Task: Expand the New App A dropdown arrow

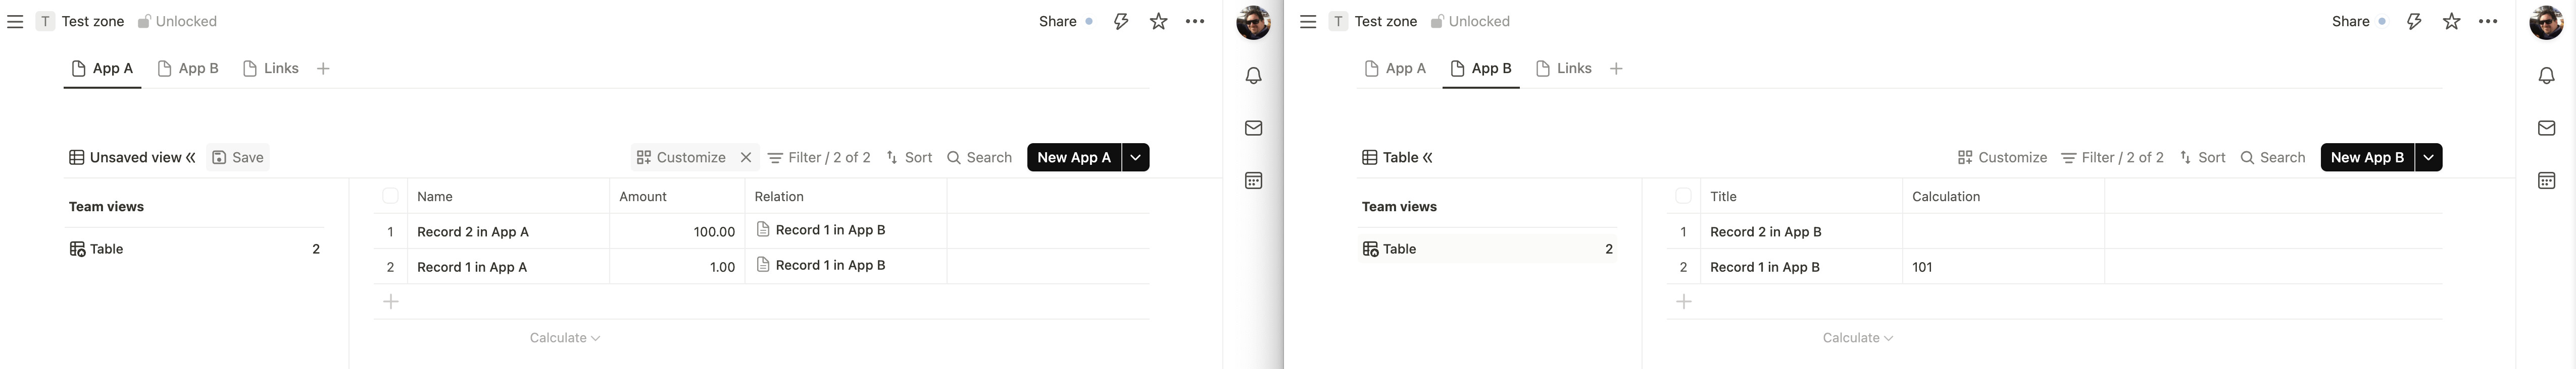Action: tap(1135, 158)
